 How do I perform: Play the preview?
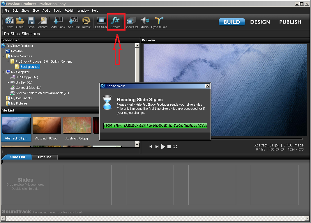163,147
